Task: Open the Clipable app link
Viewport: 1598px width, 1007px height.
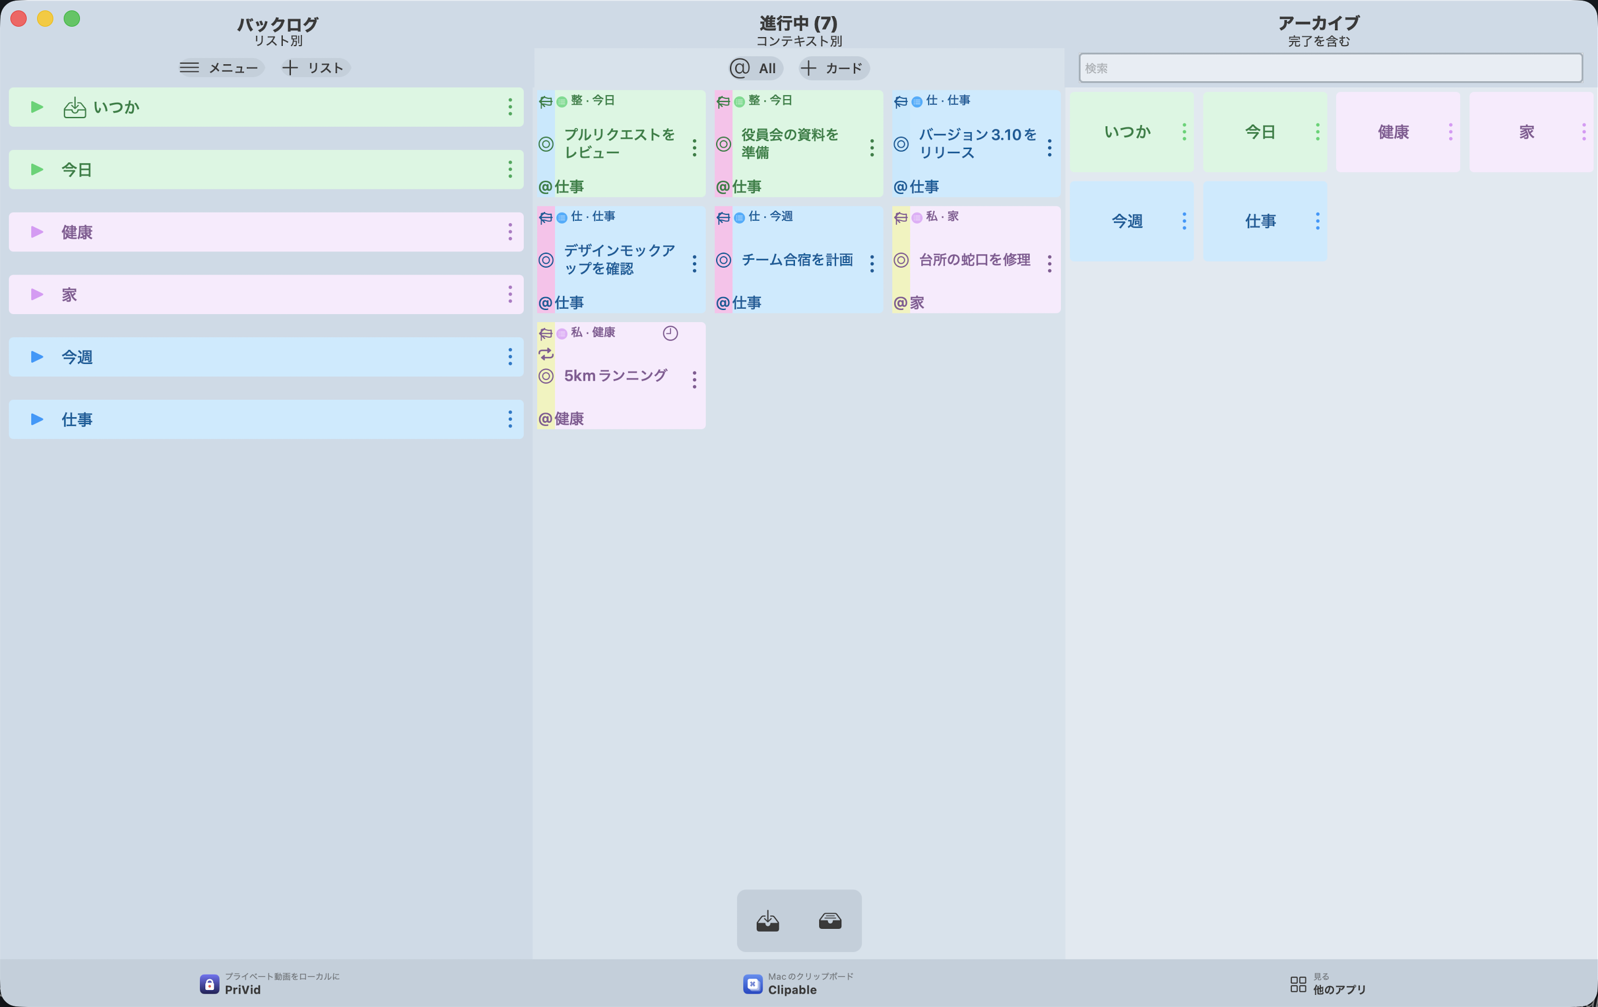Action: click(798, 983)
